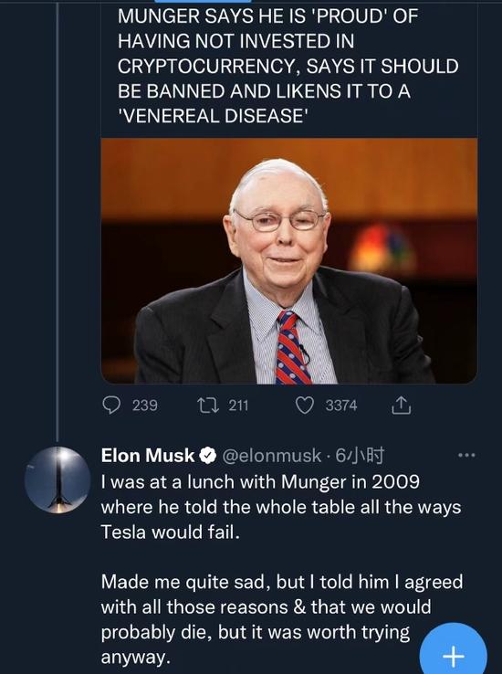Click the blue verified badge beside Elon Musk
The width and height of the screenshot is (502, 674).
(x=208, y=456)
